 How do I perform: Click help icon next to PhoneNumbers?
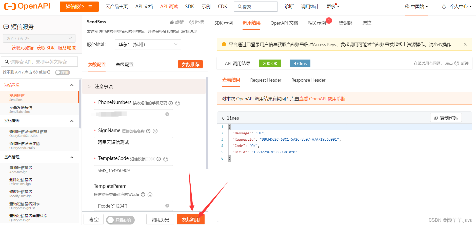coord(171,103)
